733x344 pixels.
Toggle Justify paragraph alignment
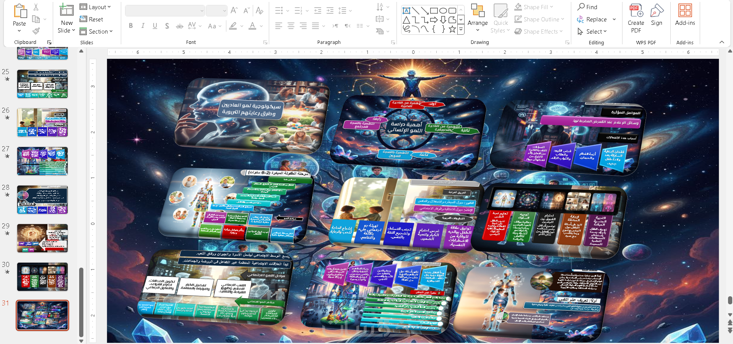[315, 26]
